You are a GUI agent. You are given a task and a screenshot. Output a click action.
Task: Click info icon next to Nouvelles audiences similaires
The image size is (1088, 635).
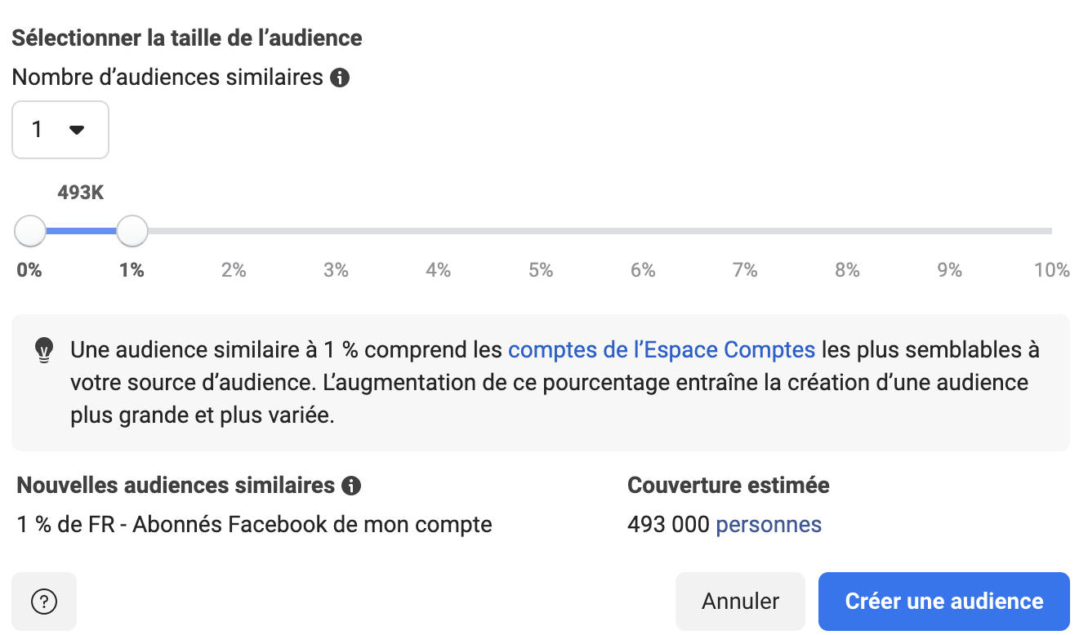tap(351, 486)
